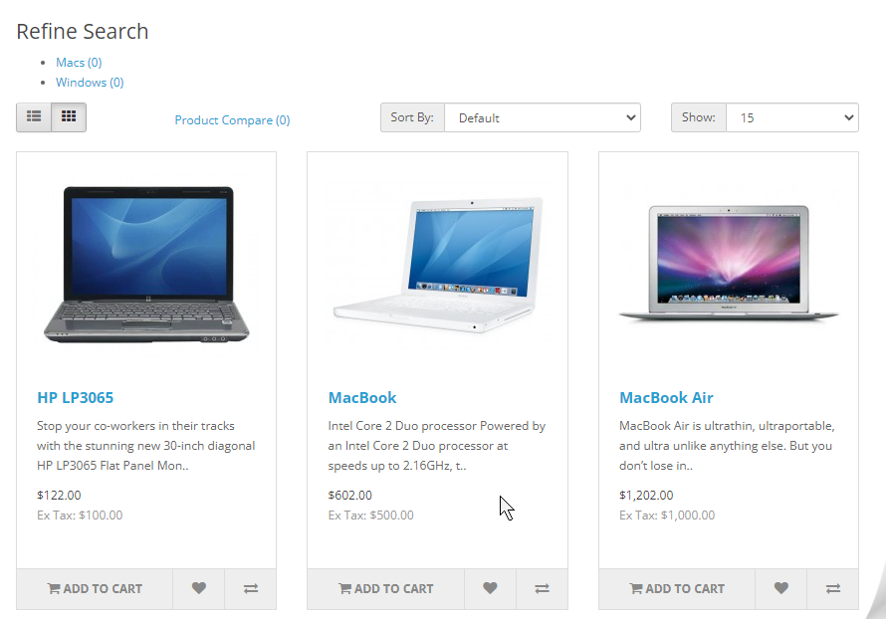Open Windows (0) refine link
This screenshot has height=619, width=886.
[x=90, y=82]
